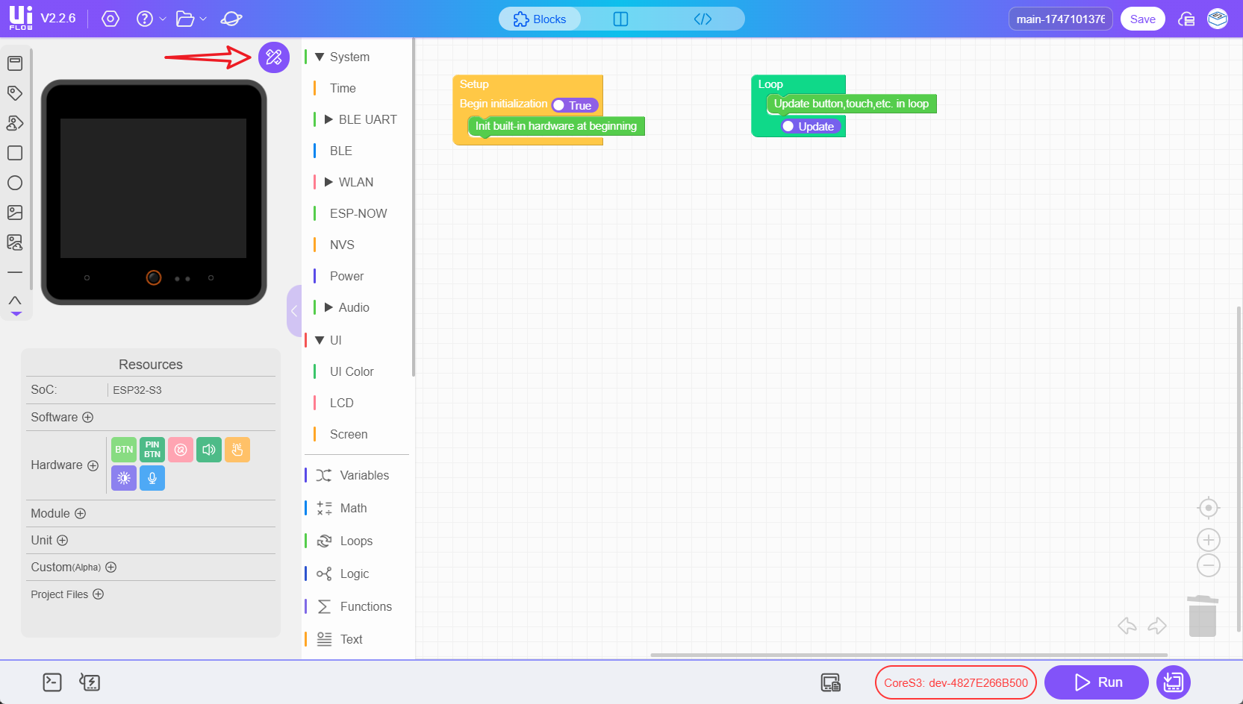Expand the BLE UART category
The height and width of the screenshot is (704, 1243).
tap(328, 119)
